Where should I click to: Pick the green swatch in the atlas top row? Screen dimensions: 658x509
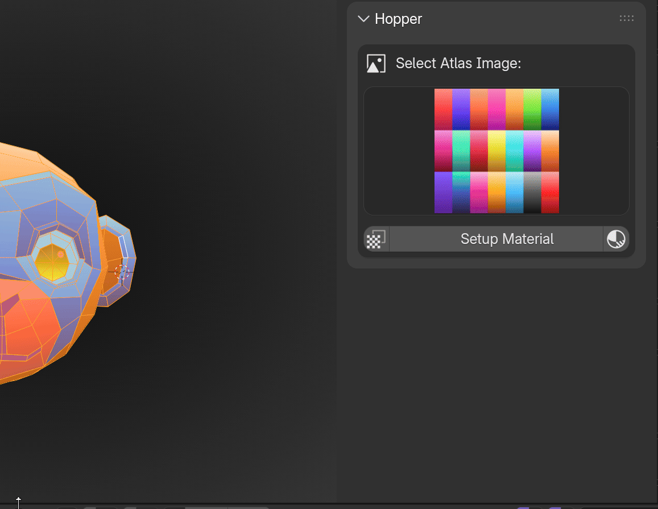(x=532, y=109)
